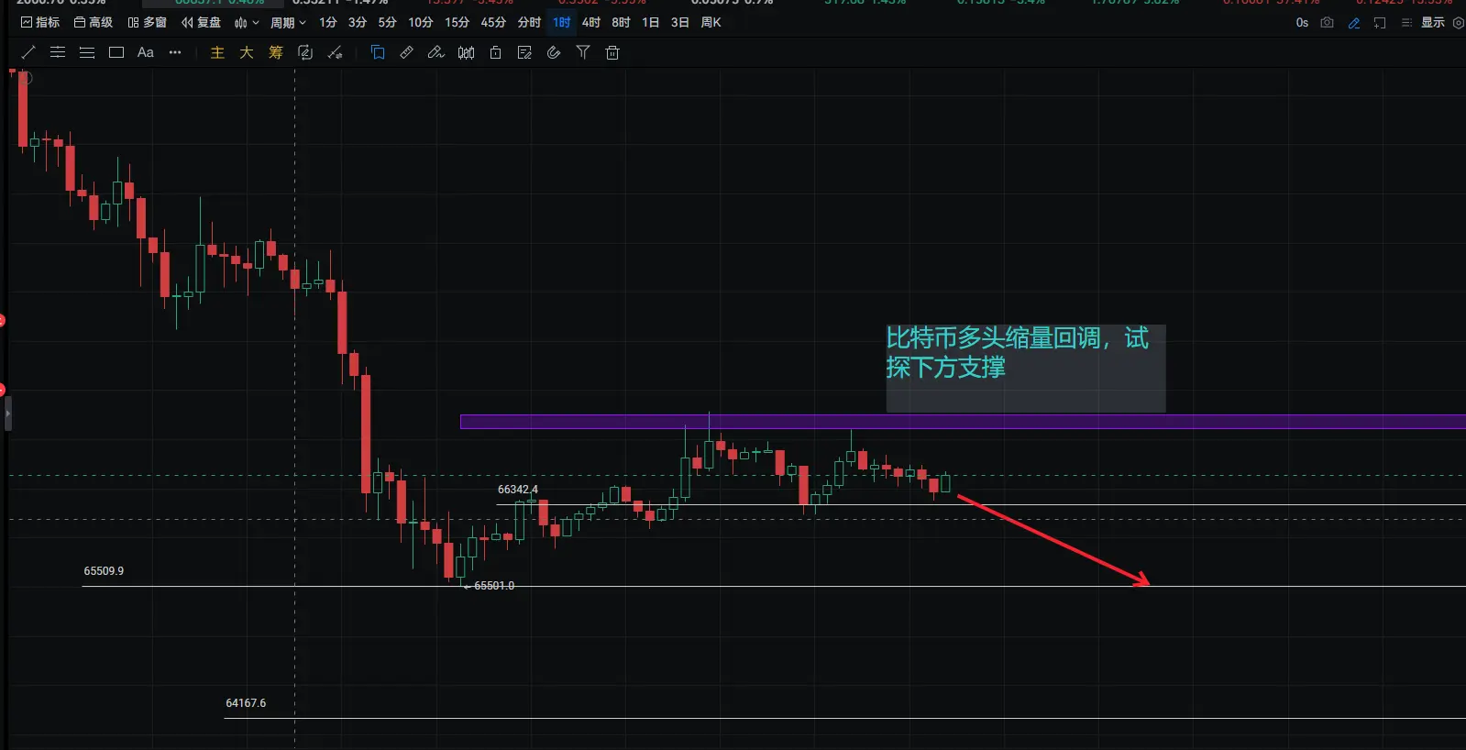Expand the left side panel handle
Image resolution: width=1466 pixels, height=750 pixels.
(7, 414)
